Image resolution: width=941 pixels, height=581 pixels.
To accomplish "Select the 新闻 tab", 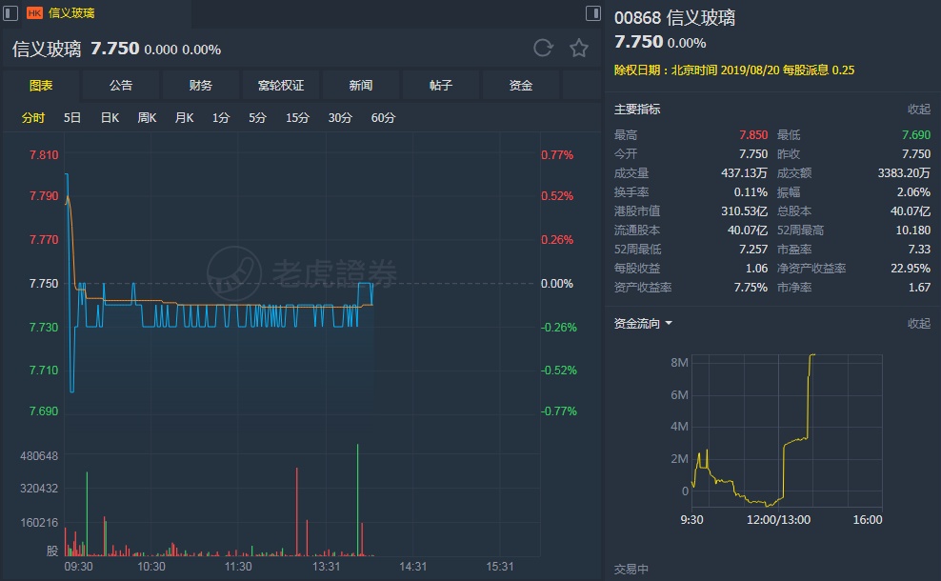I will 361,86.
